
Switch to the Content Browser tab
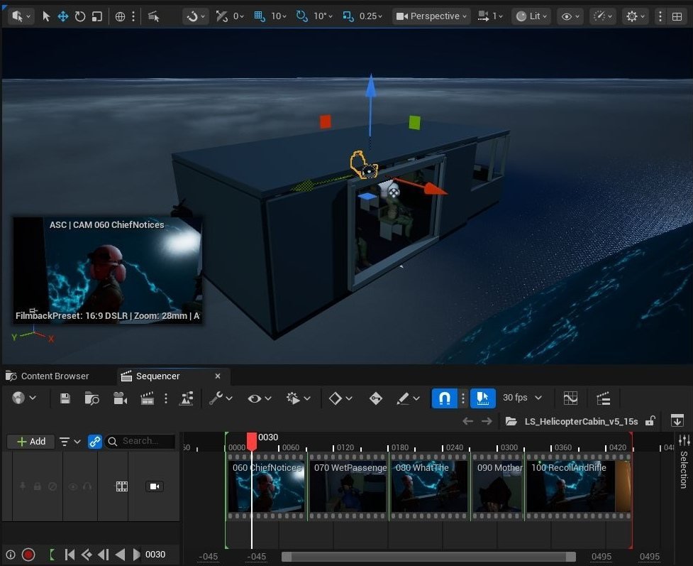48,376
